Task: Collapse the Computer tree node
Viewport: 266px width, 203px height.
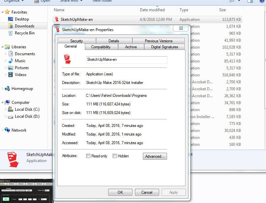Action: tap(2, 102)
